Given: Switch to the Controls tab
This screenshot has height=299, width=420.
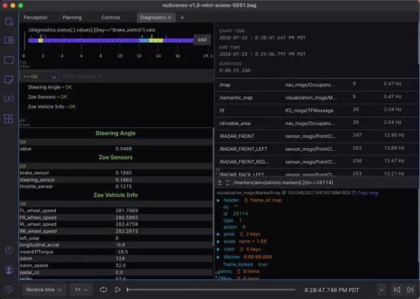Looking at the screenshot, I should [x=111, y=17].
